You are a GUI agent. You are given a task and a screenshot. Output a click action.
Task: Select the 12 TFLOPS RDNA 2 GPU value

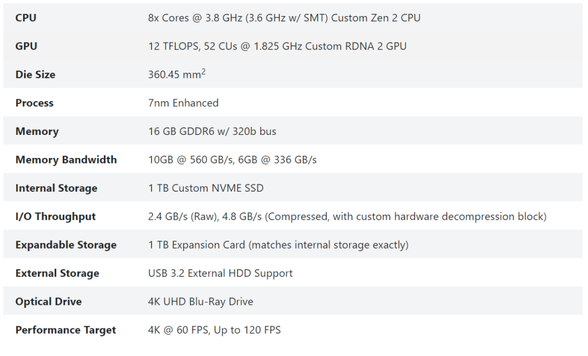click(277, 46)
